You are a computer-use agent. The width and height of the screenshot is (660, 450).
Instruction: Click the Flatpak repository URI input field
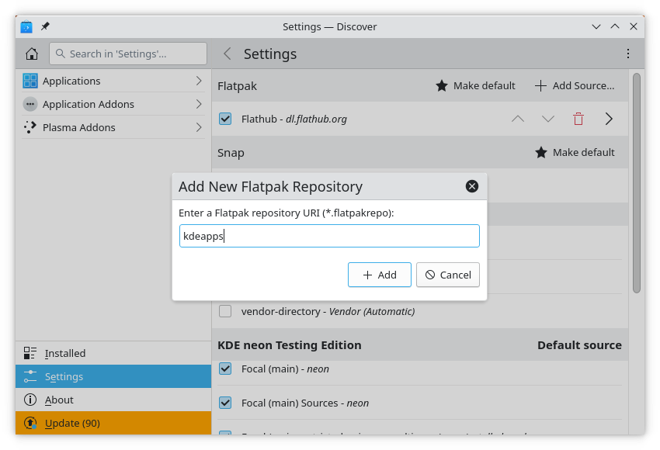click(329, 236)
